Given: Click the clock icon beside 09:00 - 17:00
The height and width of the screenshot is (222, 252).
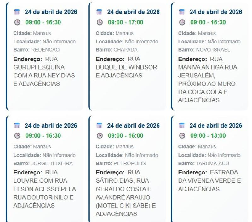Looking at the screenshot, I should [99, 22].
